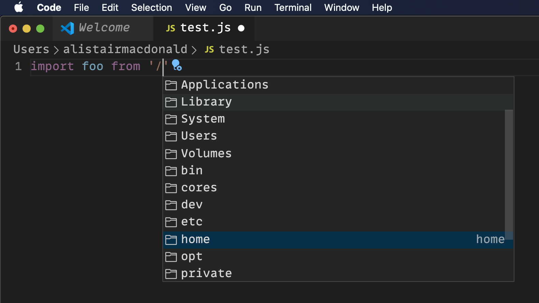Choose opt folder suggestion

pos(338,257)
